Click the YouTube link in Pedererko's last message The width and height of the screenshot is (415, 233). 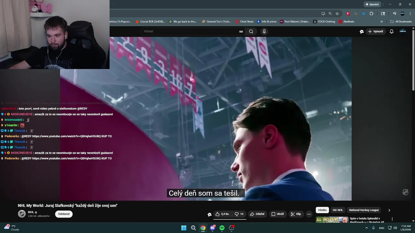pos(66,159)
